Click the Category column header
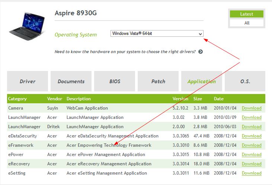 (17, 99)
